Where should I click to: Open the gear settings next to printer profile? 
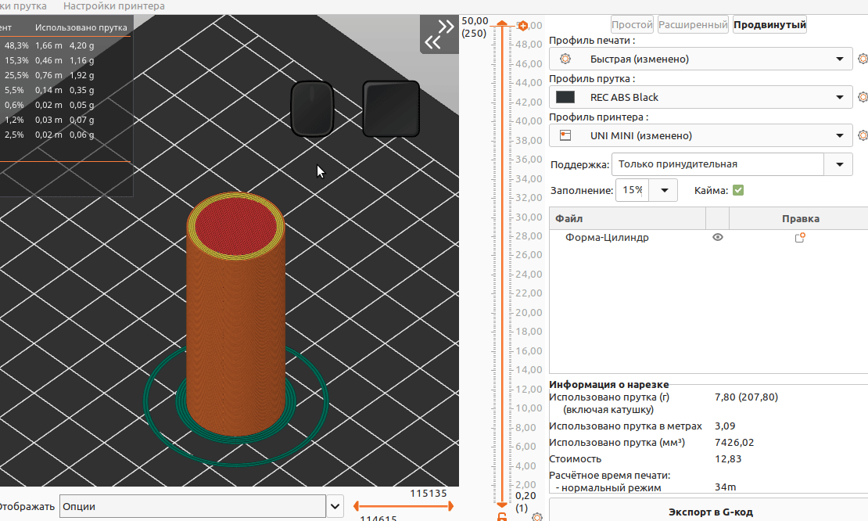863,135
